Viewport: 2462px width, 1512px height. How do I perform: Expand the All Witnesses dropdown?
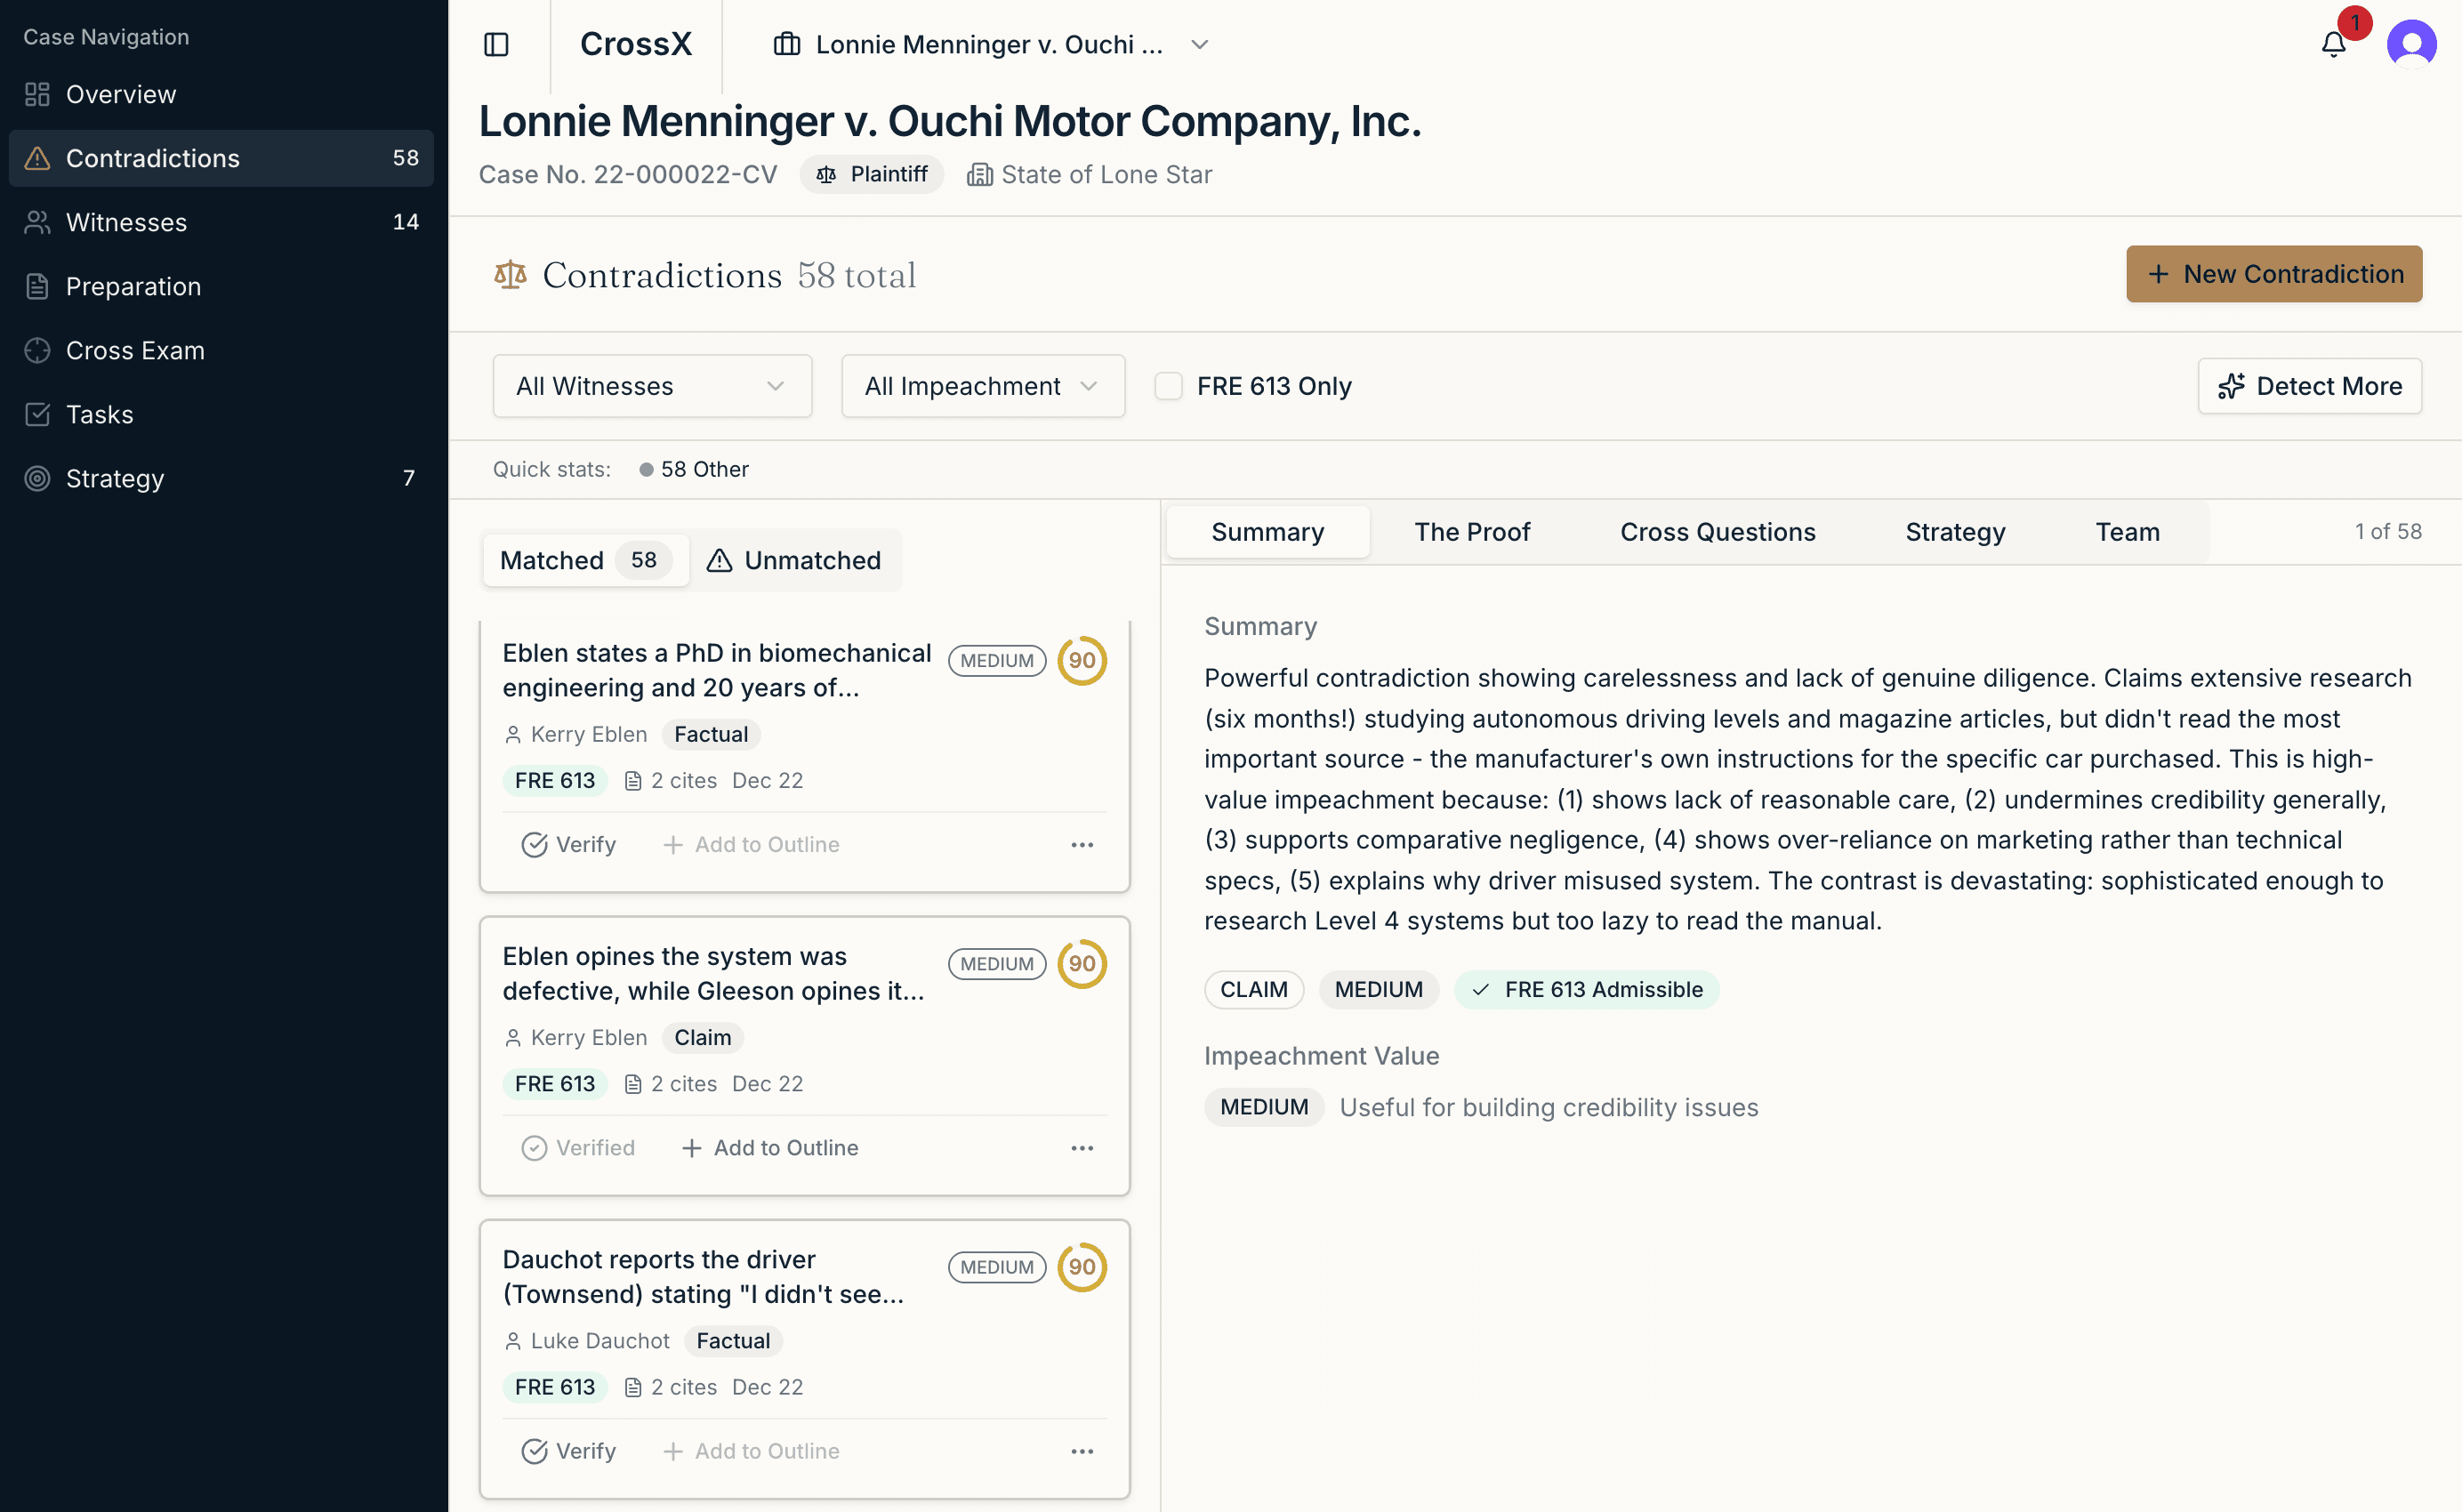click(x=652, y=386)
